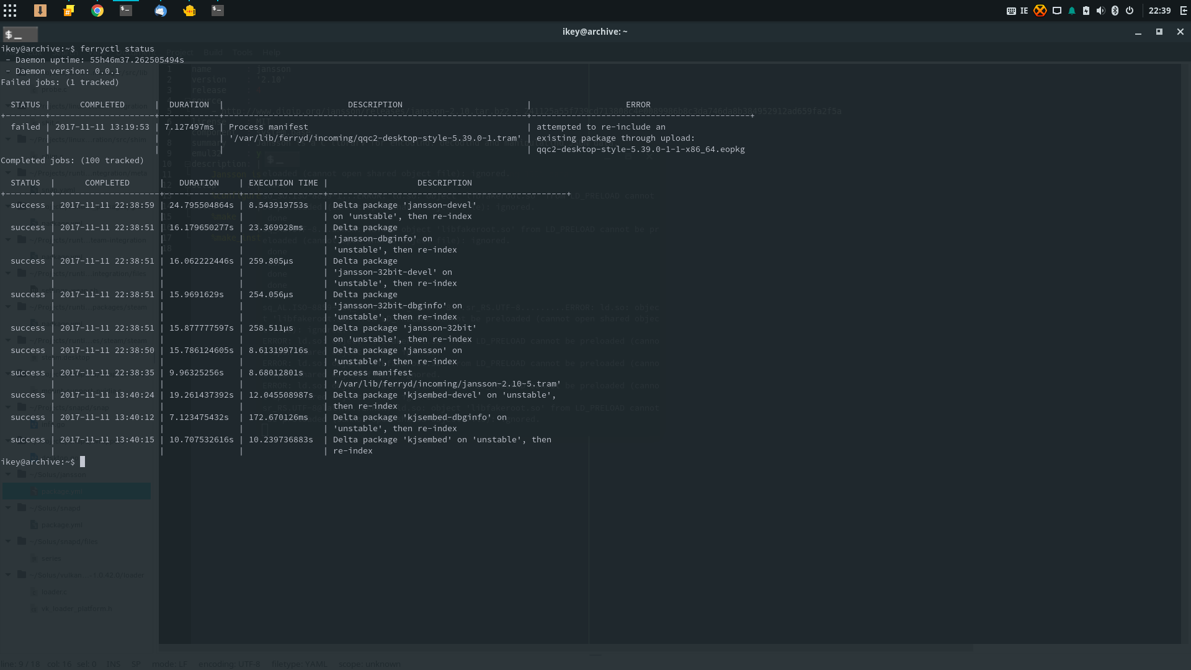Launch the orange download arrow app in panel
Image resolution: width=1191 pixels, height=670 pixels.
click(x=40, y=11)
